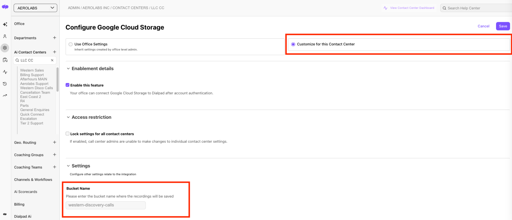Select Western Sales contact center
The image size is (512, 220).
[32, 70]
